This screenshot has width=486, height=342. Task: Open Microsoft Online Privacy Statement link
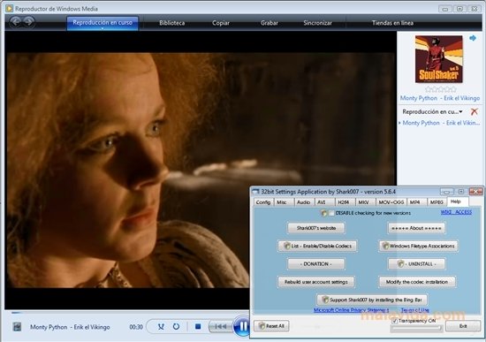coord(351,310)
